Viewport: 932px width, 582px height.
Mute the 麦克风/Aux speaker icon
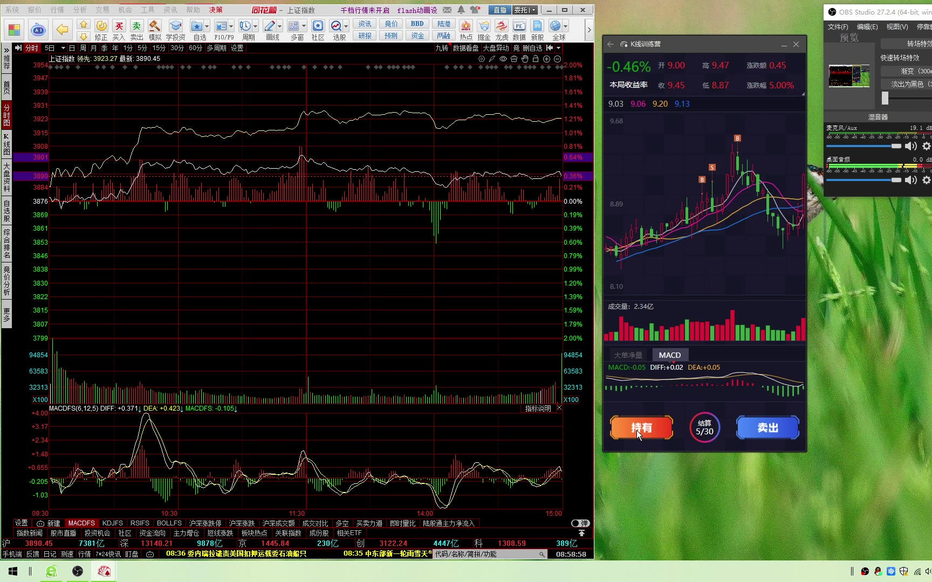click(911, 146)
